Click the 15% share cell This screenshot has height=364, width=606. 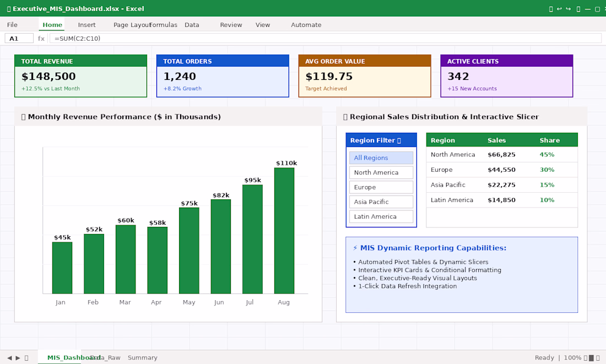[x=547, y=184]
